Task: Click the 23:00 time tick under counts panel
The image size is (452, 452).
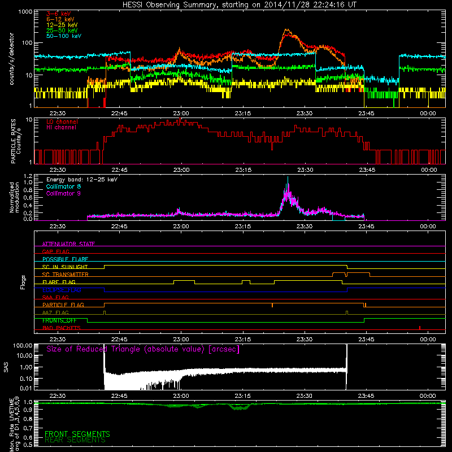Action: point(181,114)
